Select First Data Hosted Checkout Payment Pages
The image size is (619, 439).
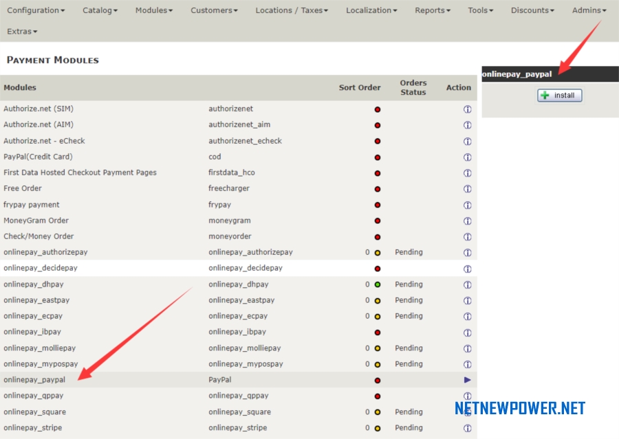pos(80,172)
